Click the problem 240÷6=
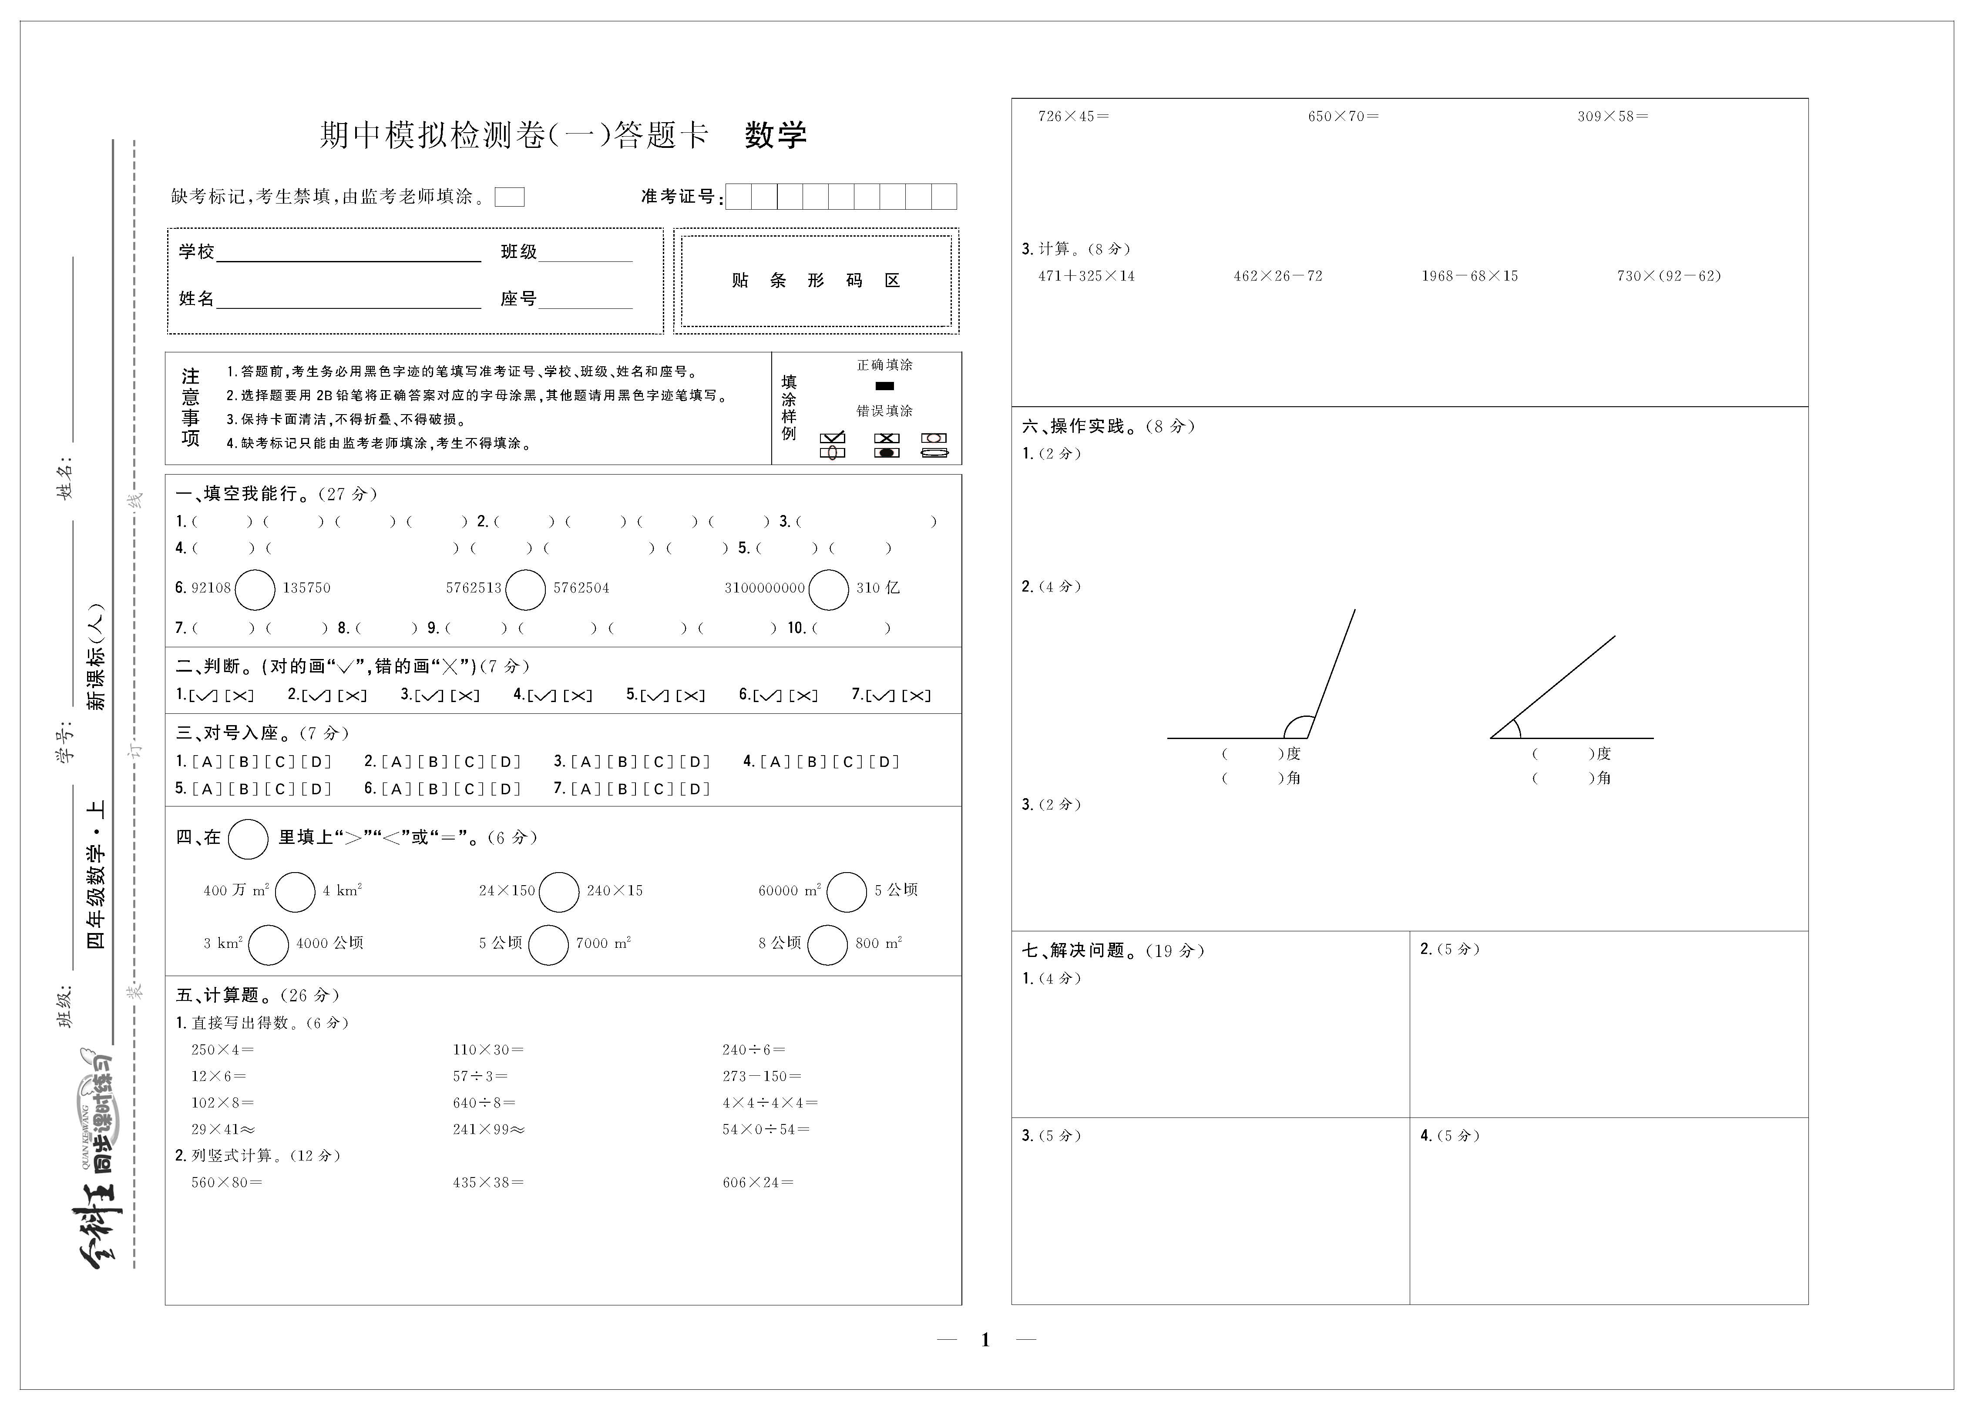 [754, 1050]
